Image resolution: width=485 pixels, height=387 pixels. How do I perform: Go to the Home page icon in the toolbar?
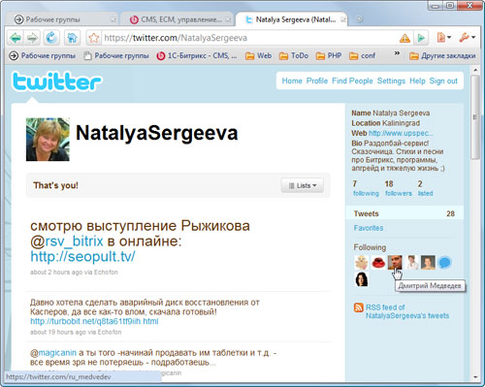coord(72,38)
